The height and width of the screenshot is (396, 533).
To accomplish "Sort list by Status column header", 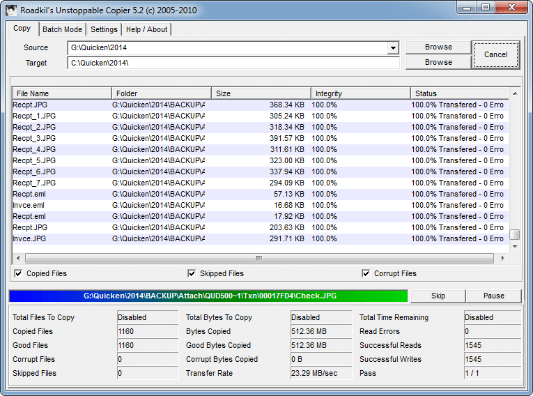I will pos(460,93).
